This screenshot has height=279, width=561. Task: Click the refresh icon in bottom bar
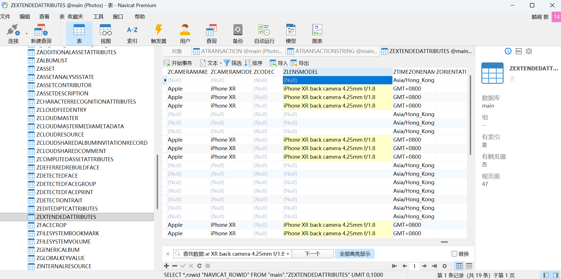tap(199, 266)
